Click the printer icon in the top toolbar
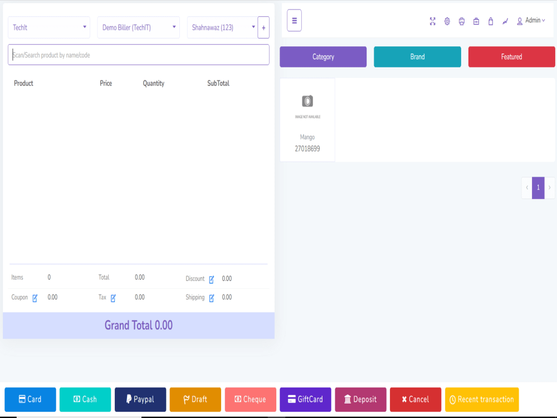Image resolution: width=557 pixels, height=418 pixels. 461,21
